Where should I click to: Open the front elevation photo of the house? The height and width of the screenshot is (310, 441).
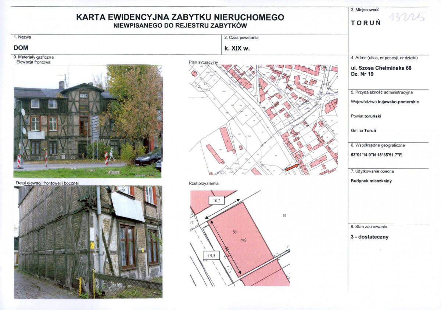[x=88, y=121]
